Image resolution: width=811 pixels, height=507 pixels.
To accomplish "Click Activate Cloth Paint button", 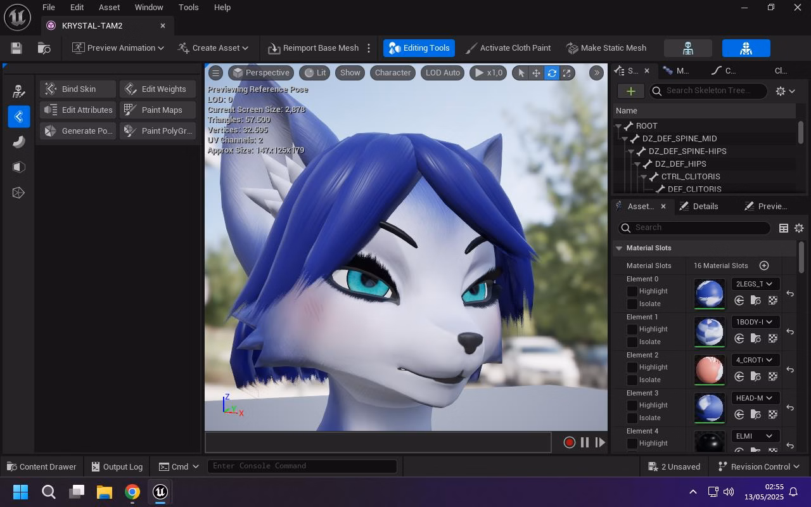I will click(508, 48).
